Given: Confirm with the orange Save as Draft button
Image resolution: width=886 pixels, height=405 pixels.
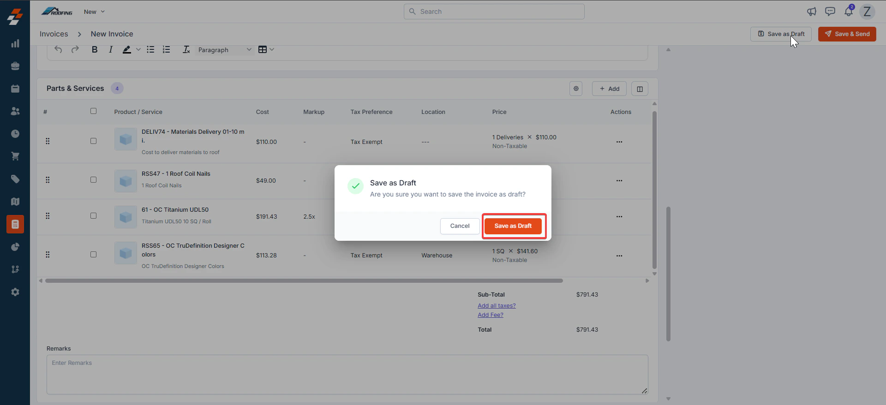Looking at the screenshot, I should coord(513,226).
